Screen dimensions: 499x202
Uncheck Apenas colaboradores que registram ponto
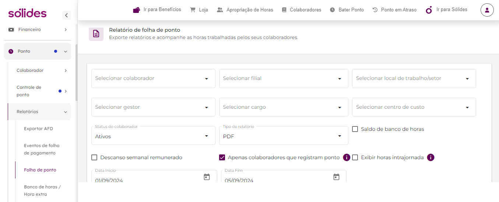(222, 157)
